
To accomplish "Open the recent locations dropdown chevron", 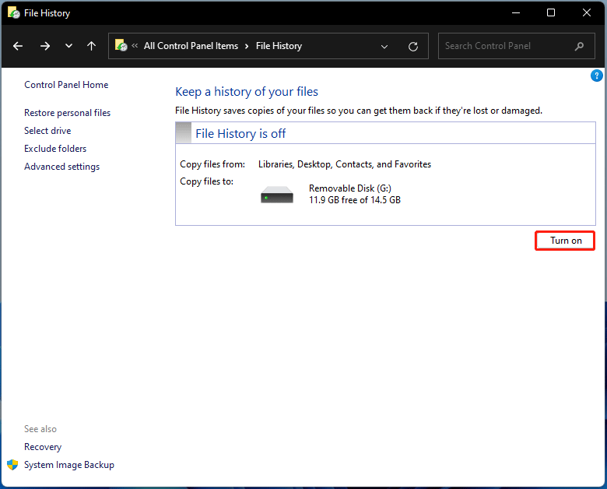I will pyautogui.click(x=68, y=46).
